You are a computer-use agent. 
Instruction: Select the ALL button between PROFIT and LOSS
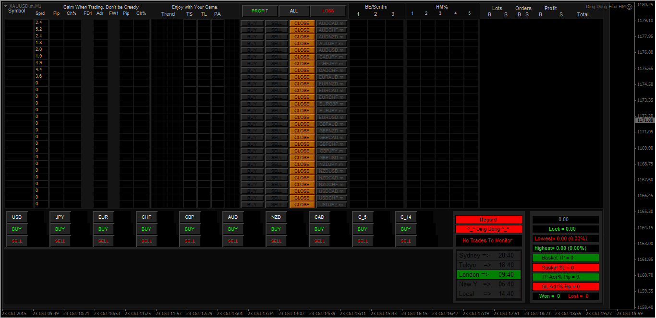pyautogui.click(x=294, y=11)
